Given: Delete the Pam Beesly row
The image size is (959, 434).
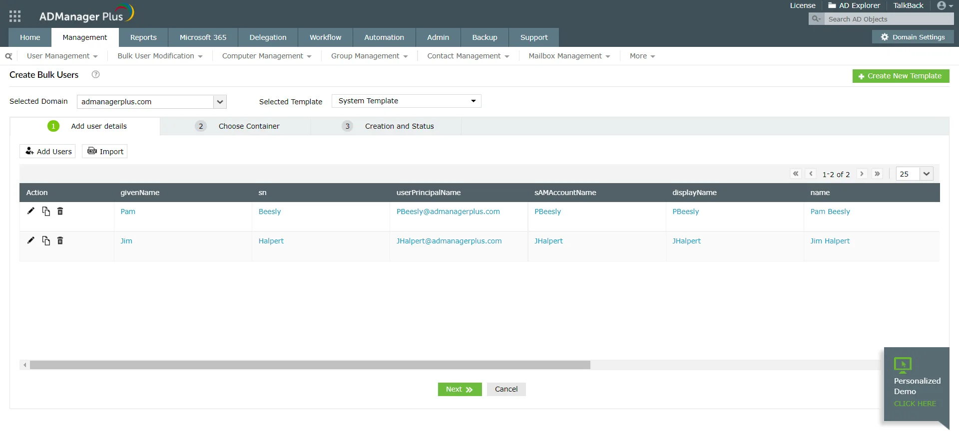Looking at the screenshot, I should click(60, 211).
